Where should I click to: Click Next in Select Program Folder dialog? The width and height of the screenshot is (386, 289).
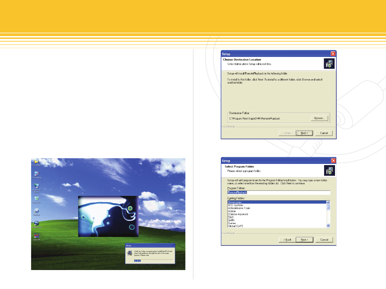(305, 240)
